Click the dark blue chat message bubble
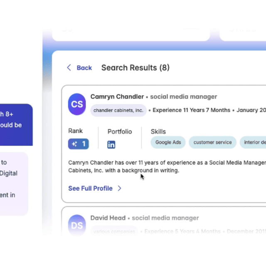Image resolution: width=266 pixels, height=266 pixels. [16, 125]
